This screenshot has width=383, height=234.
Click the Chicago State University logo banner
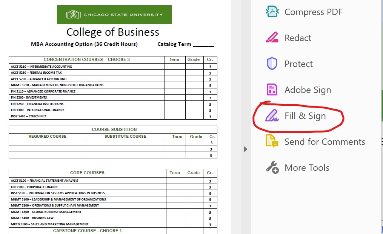[x=114, y=15]
